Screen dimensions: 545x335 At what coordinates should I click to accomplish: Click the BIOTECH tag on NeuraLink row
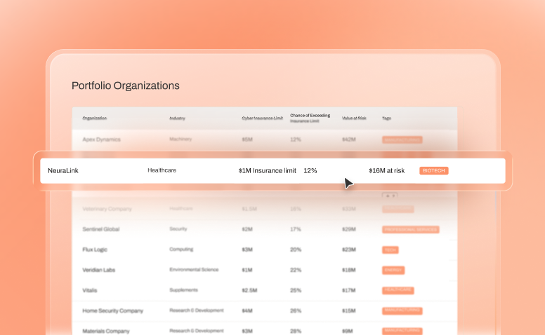pos(433,170)
